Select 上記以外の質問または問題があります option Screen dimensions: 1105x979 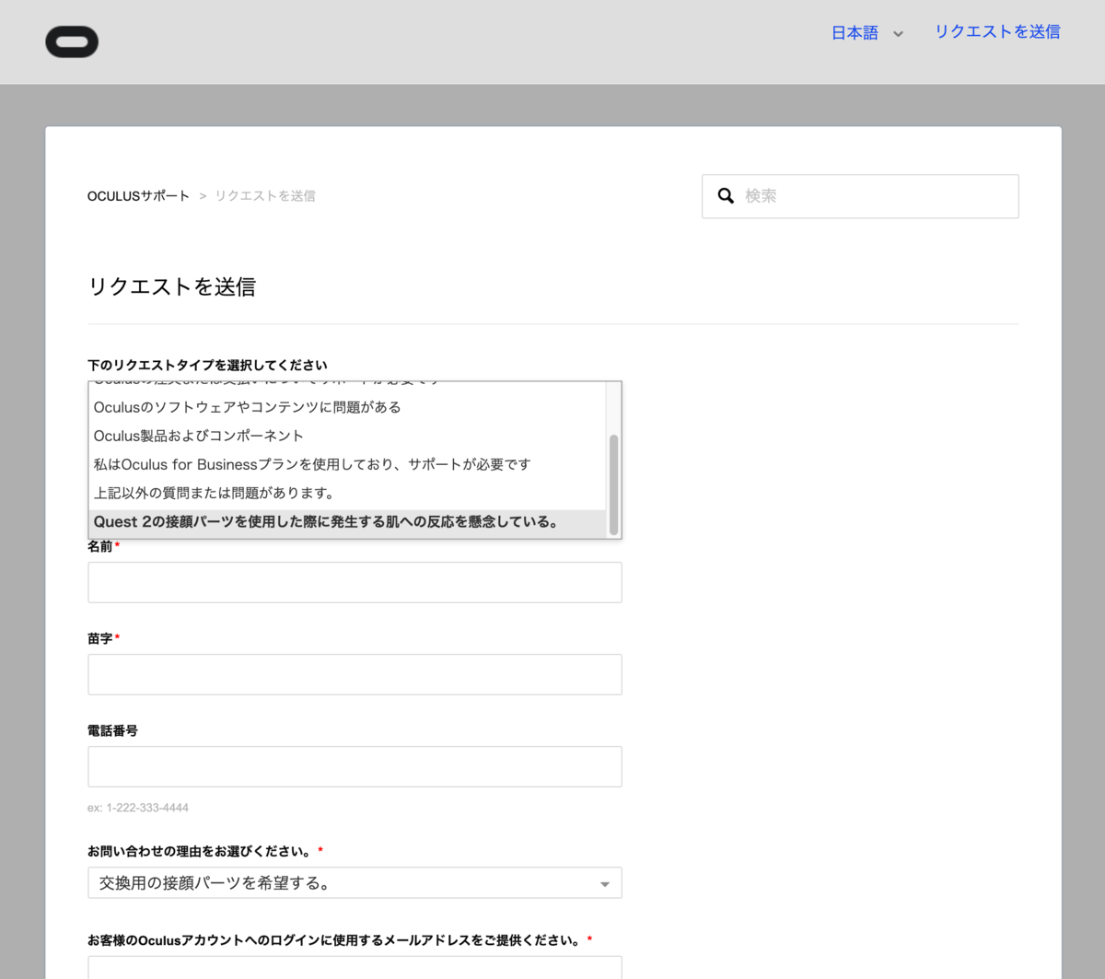tap(347, 493)
